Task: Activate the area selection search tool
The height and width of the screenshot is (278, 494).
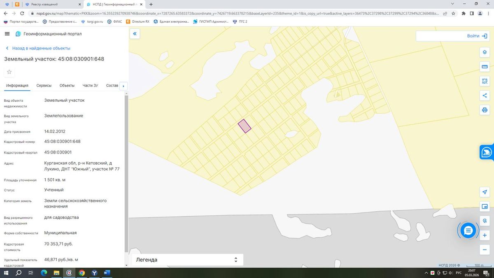Action: (x=485, y=81)
